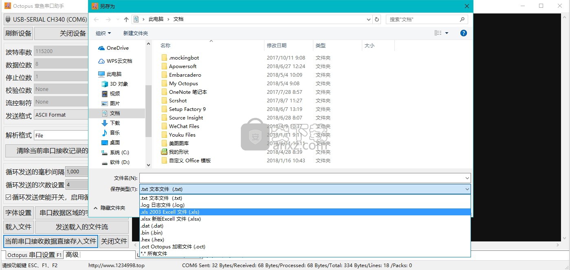The image size is (570, 270).
Task: Click the forward navigation arrow
Action: 108,19
